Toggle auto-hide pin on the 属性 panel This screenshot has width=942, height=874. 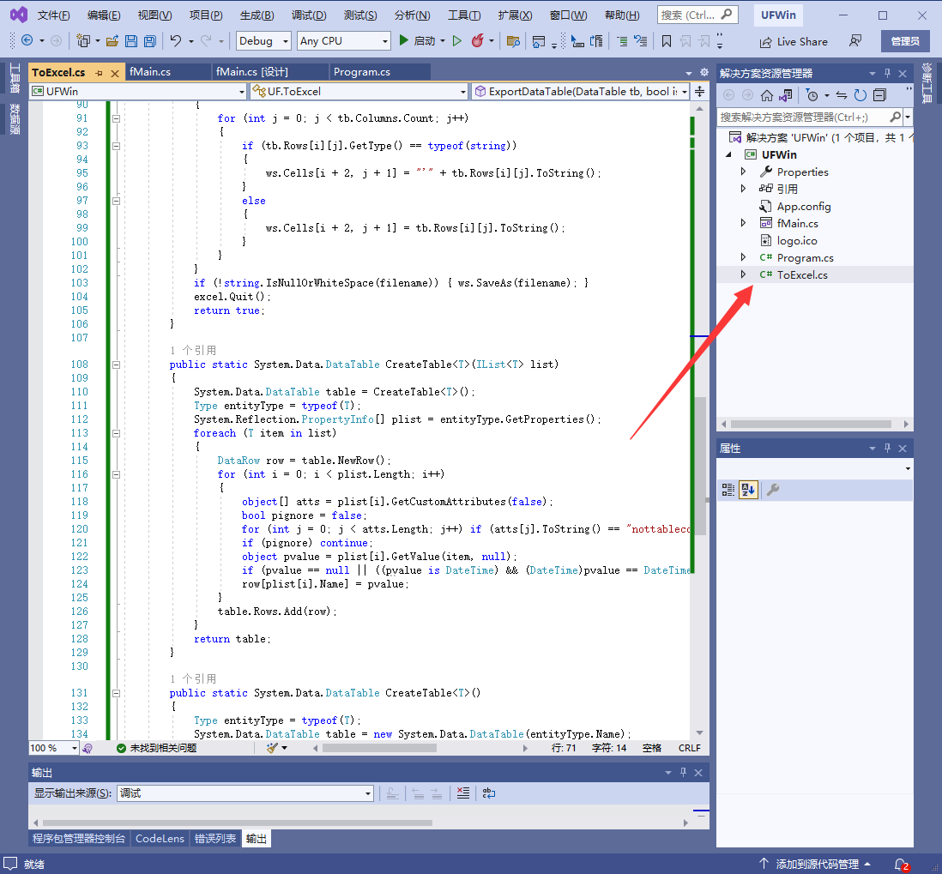[887, 448]
